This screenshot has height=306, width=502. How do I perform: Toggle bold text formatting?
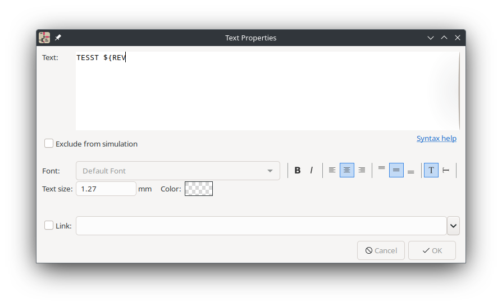tap(298, 170)
